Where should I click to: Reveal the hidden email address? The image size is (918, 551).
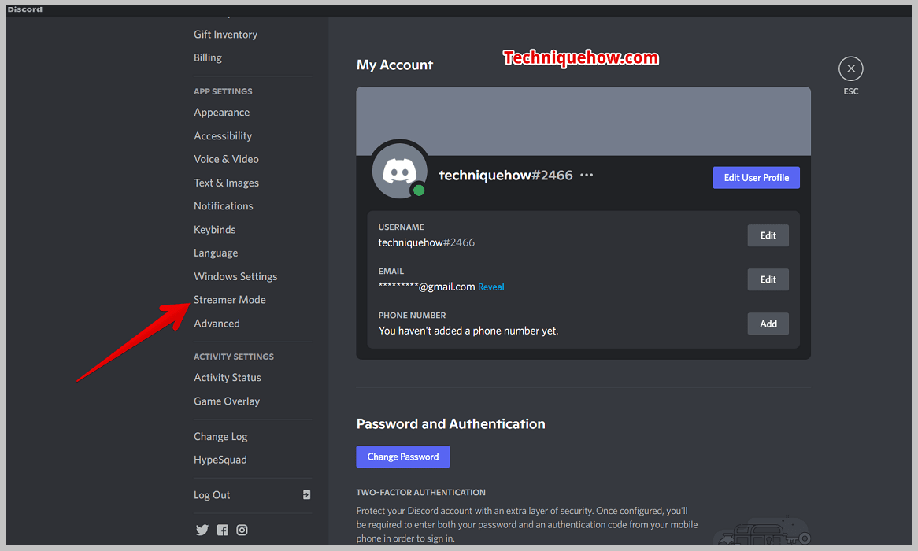tap(490, 287)
